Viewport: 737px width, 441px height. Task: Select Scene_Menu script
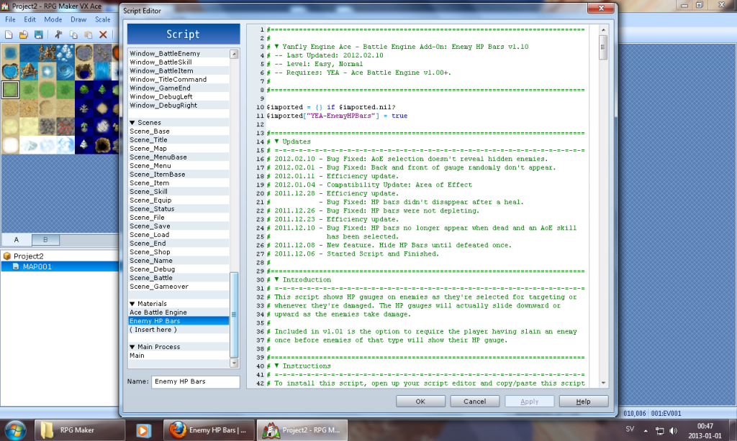tap(178, 166)
